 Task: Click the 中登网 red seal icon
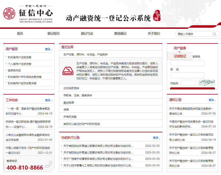(157, 16)
